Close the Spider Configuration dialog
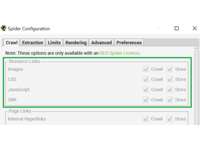 click(x=195, y=28)
